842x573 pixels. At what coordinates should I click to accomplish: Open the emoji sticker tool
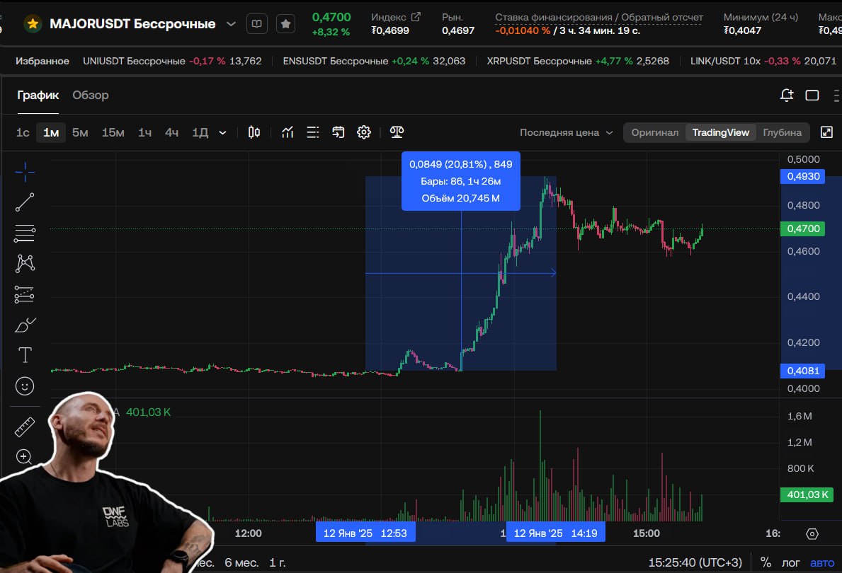tap(25, 386)
